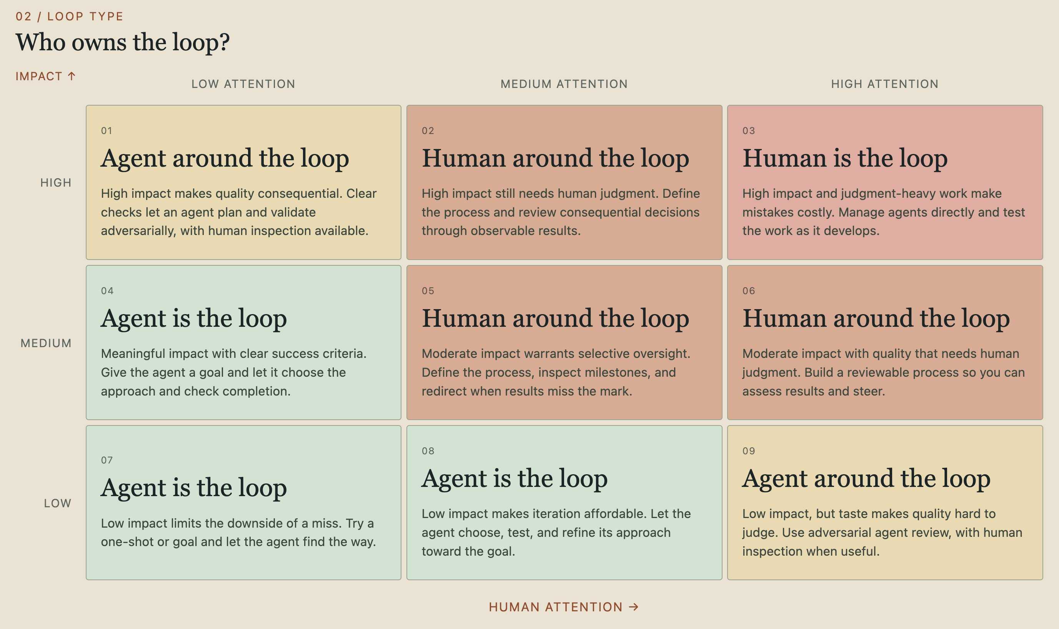Click card 08 'Agent is the loop' title
This screenshot has width=1059, height=629.
(x=515, y=478)
